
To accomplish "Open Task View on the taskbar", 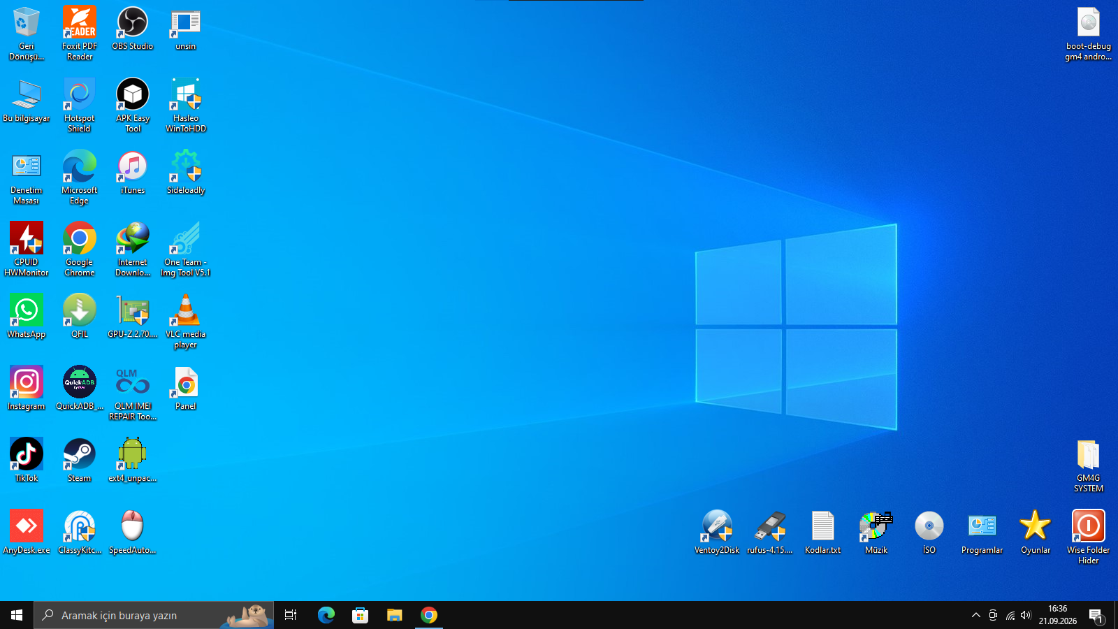I will [x=291, y=615].
